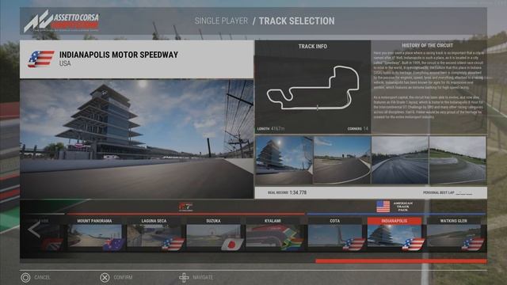This screenshot has width=507, height=285.
Task: Open the second track preview thumbnail
Action: click(342, 160)
